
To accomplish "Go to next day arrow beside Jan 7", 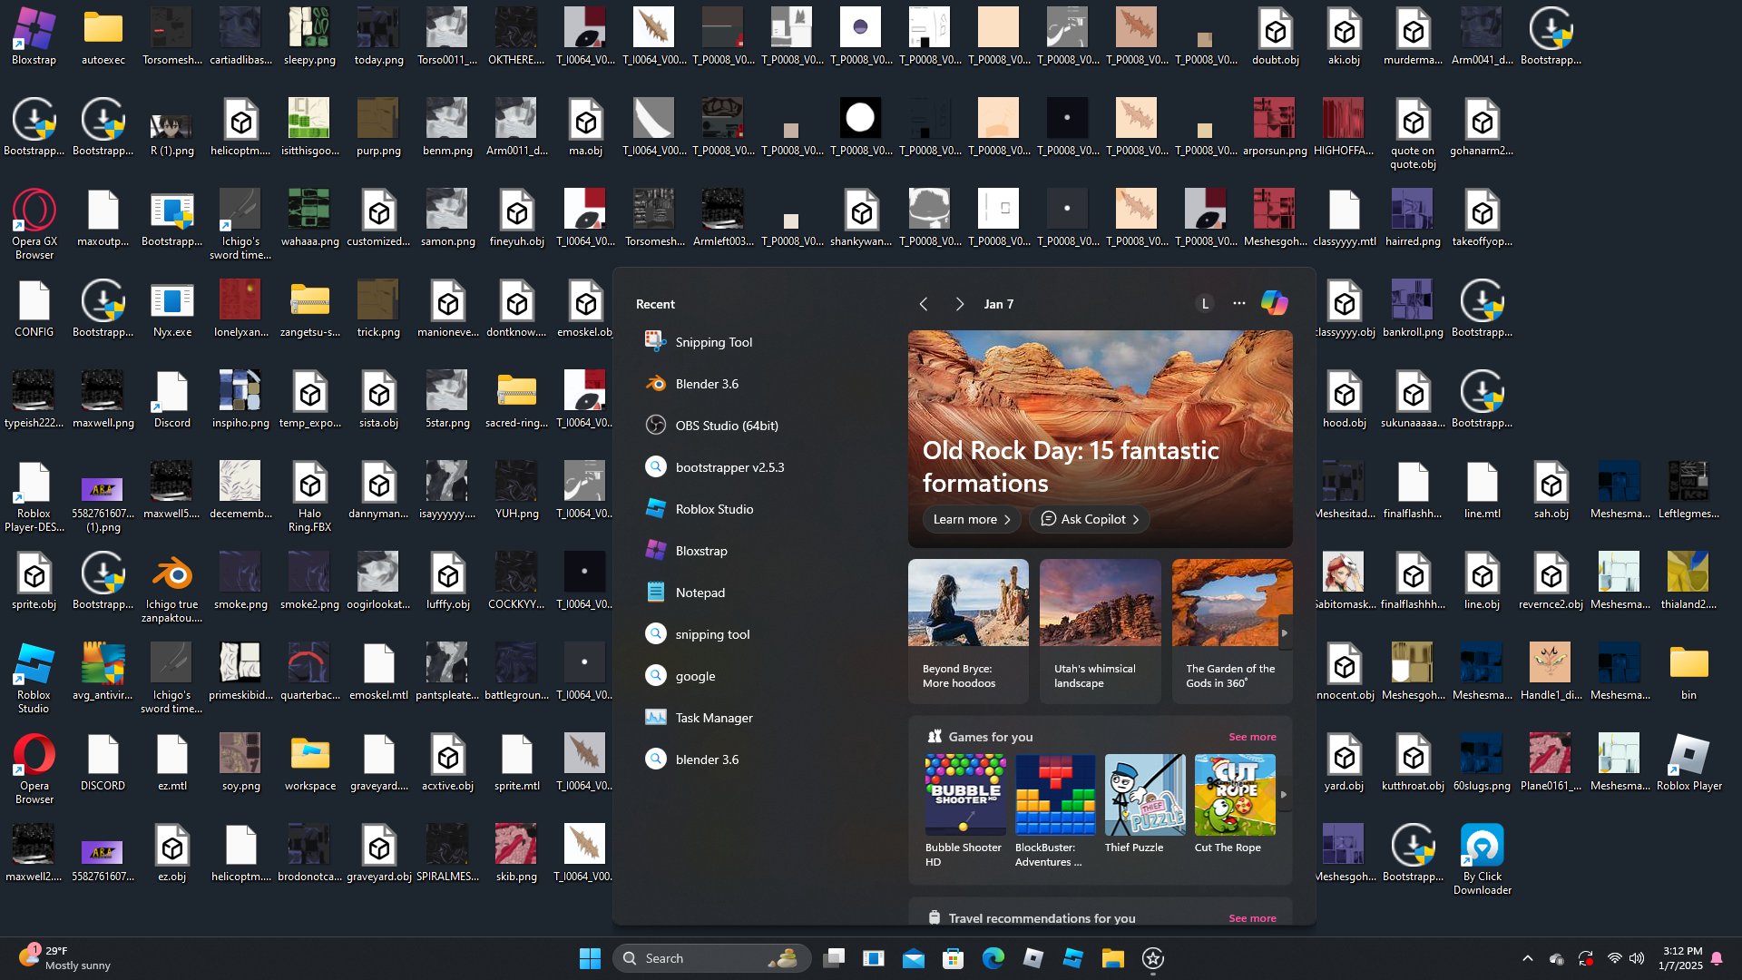I will 959,304.
